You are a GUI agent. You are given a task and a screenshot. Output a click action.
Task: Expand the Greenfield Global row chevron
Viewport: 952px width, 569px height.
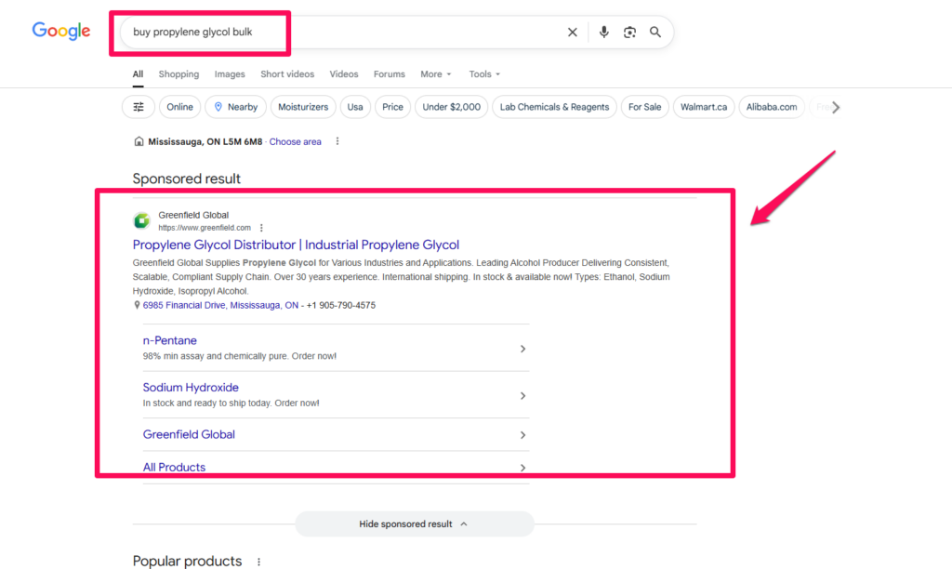[x=522, y=435]
